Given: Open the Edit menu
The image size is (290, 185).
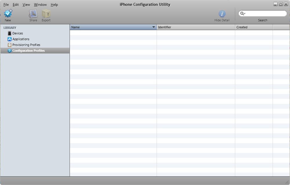Looking at the screenshot, I should click(x=16, y=5).
